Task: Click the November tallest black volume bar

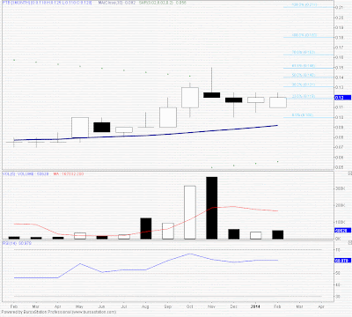Action: click(x=212, y=208)
